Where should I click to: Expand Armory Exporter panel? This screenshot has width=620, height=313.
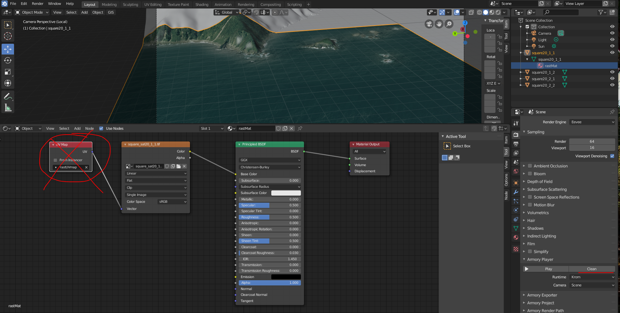click(542, 295)
